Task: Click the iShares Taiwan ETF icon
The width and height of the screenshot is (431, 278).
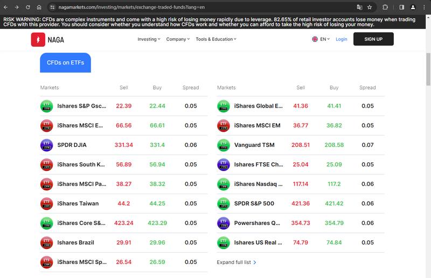Action: (47, 203)
